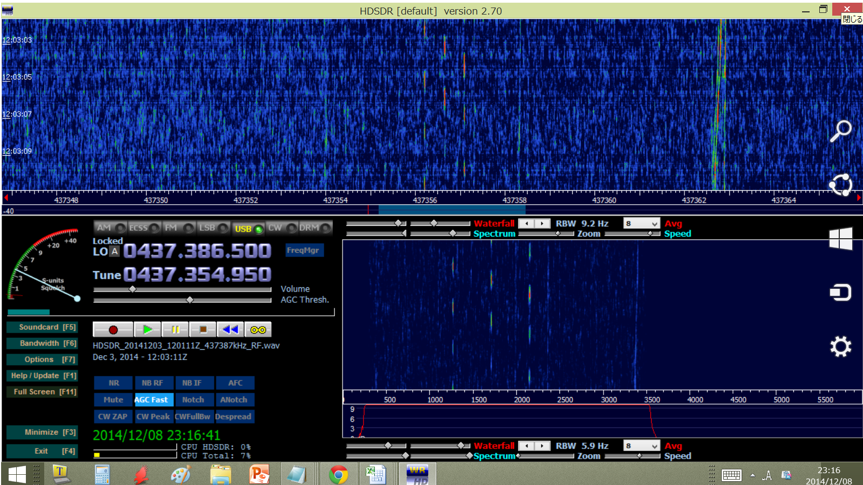Click the Start charm Windows logo

coord(840,238)
